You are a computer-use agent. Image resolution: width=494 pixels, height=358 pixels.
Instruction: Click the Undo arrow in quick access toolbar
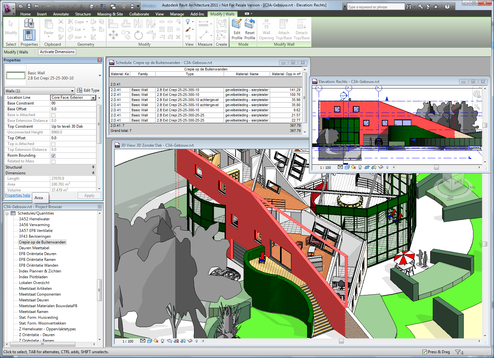pos(36,6)
